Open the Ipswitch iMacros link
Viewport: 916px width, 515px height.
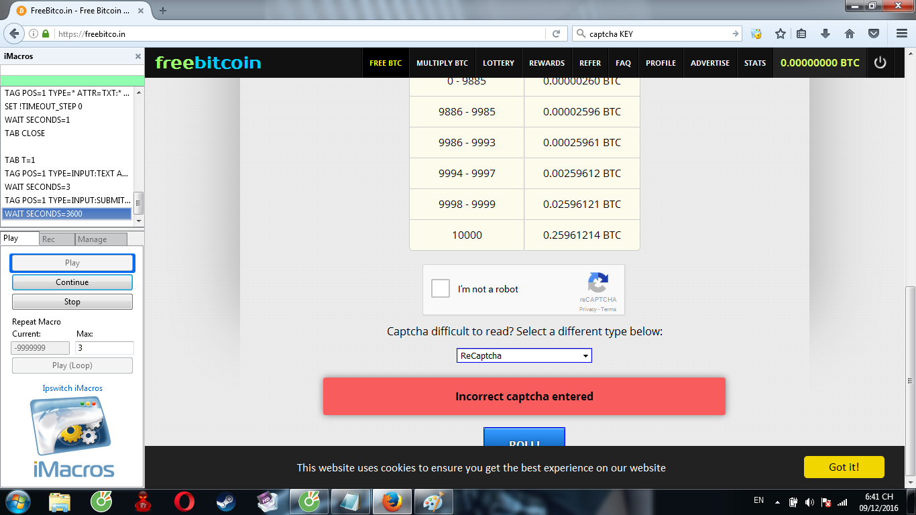pos(72,388)
